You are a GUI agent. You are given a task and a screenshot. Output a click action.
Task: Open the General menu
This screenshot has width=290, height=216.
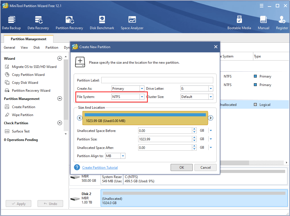click(9, 48)
